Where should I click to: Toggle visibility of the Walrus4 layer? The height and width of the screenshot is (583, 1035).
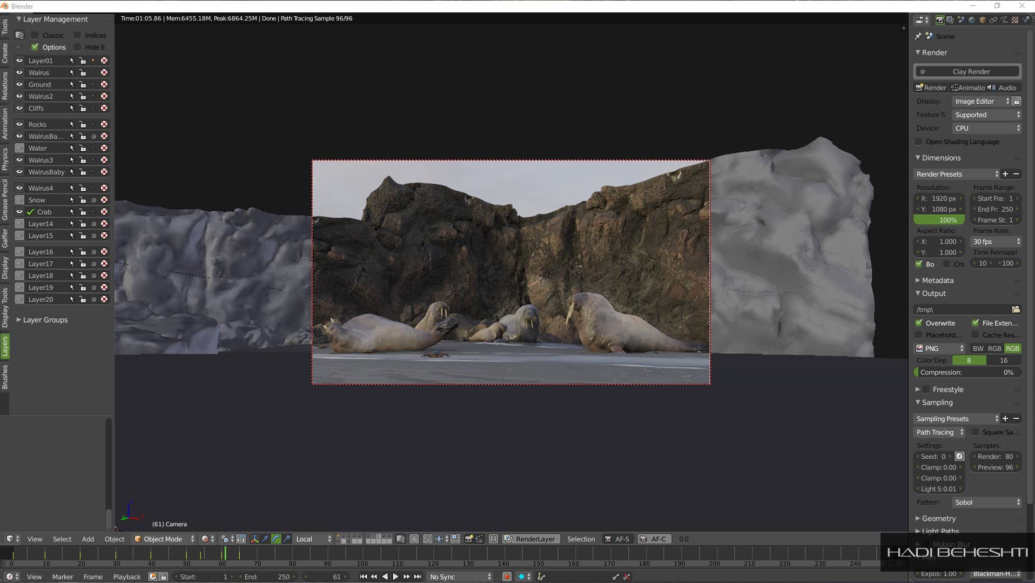19,188
